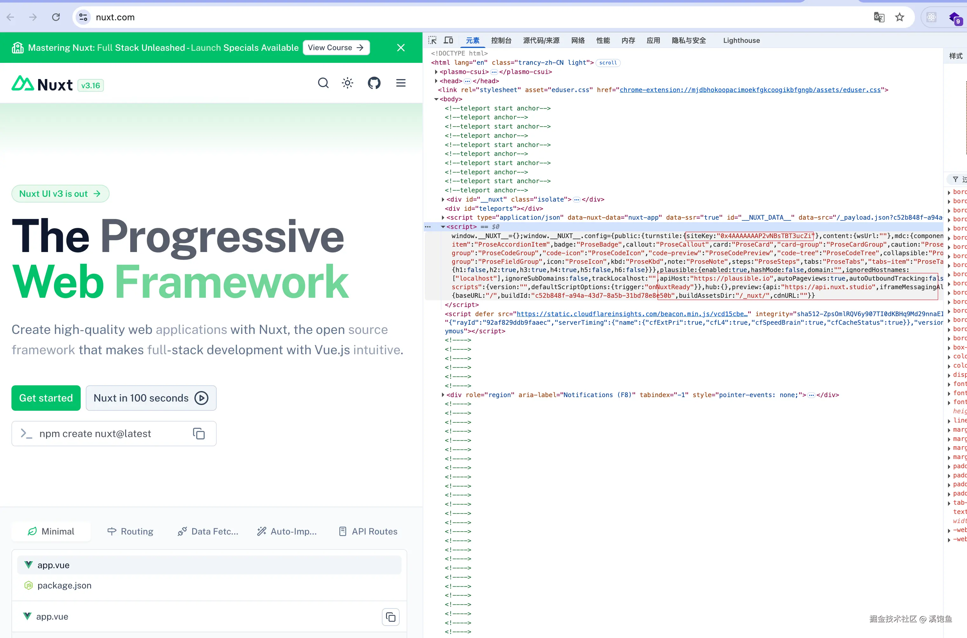Viewport: 967px width, 638px height.
Task: Open the extension icon with badge 9
Action: click(955, 18)
